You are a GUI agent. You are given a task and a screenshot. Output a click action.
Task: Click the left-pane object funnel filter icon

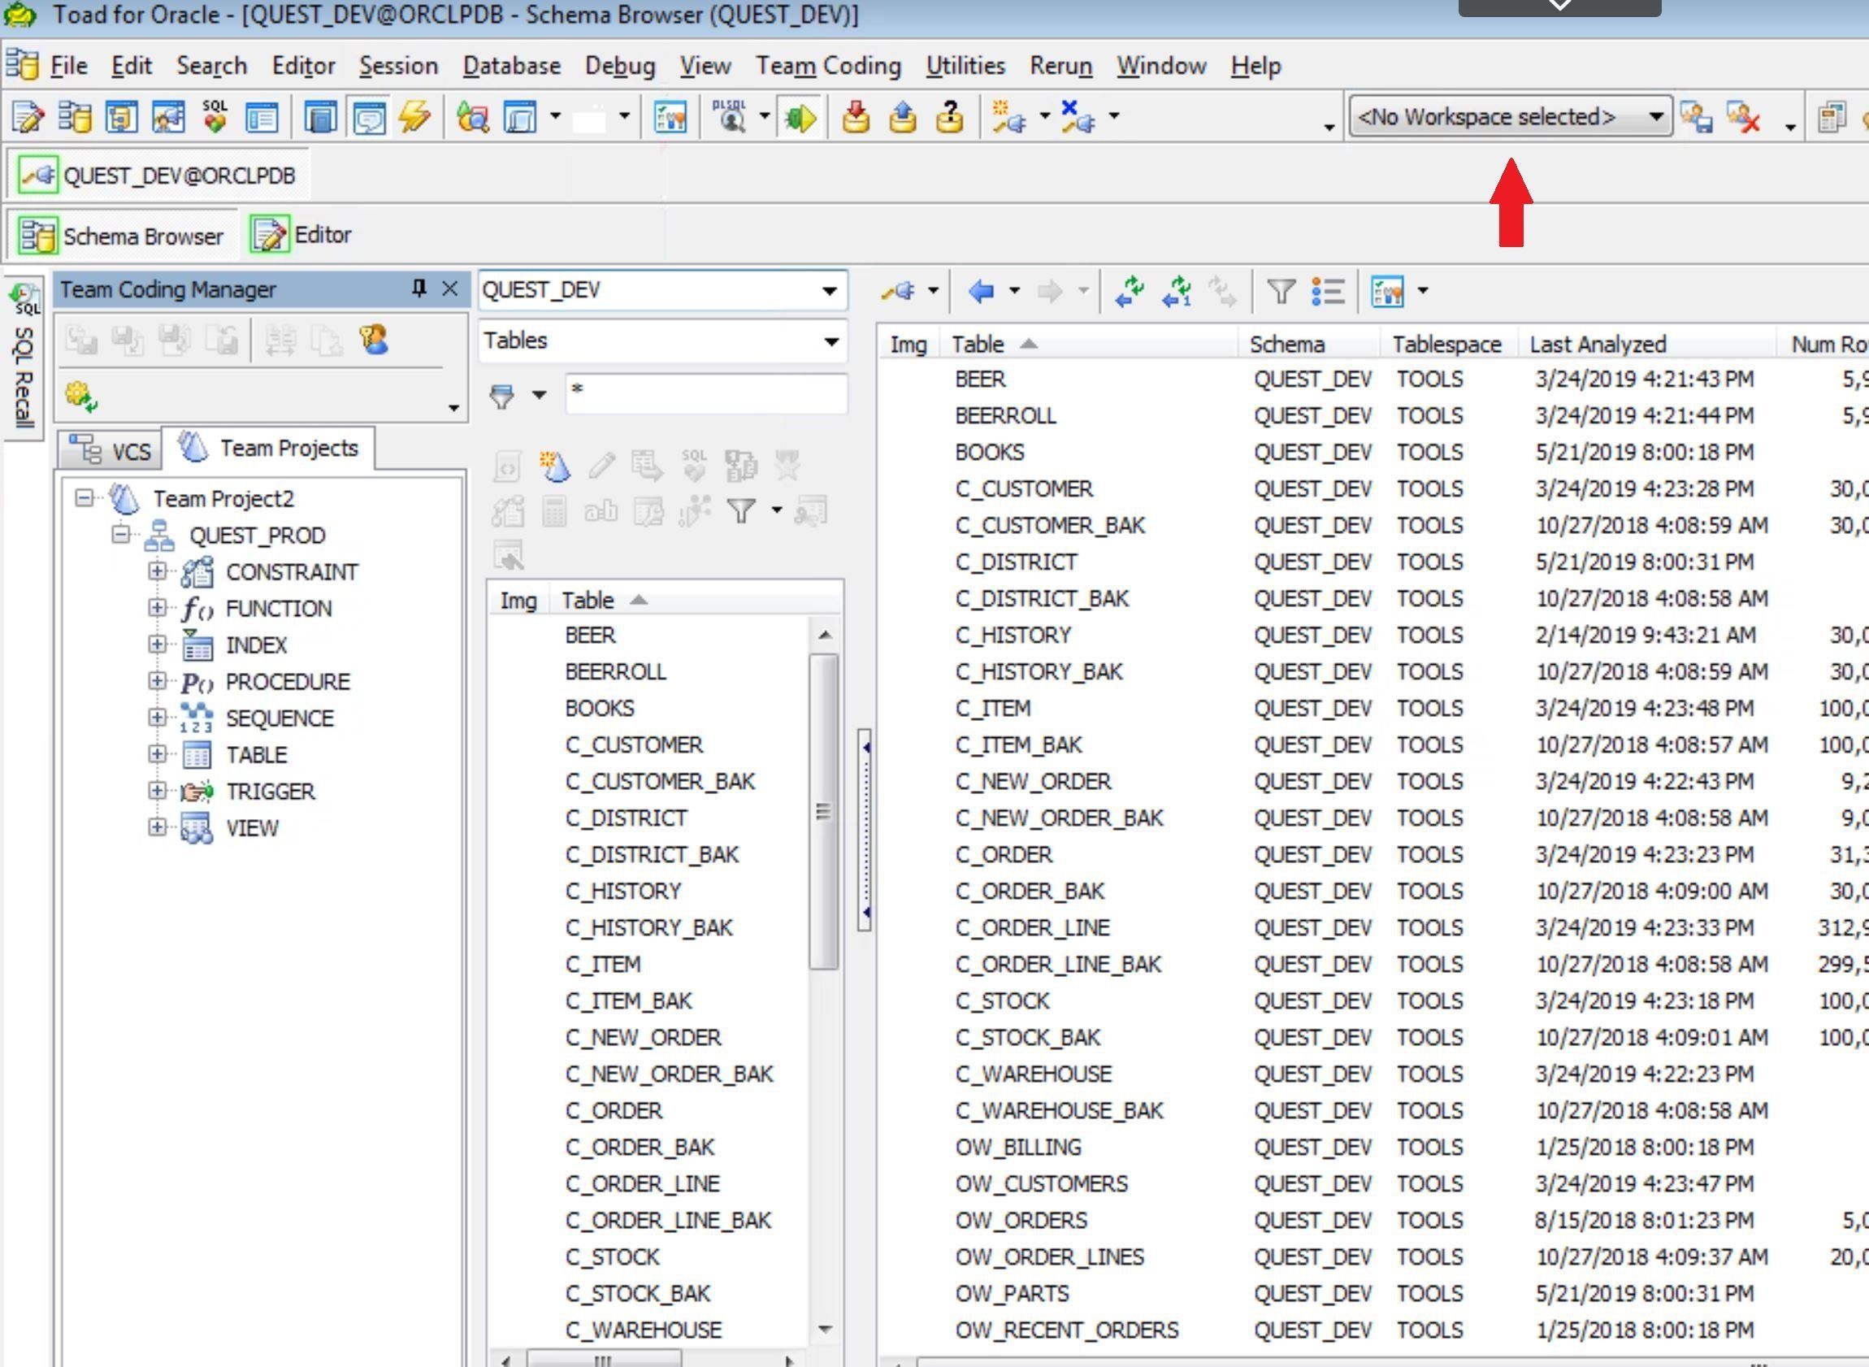click(740, 512)
